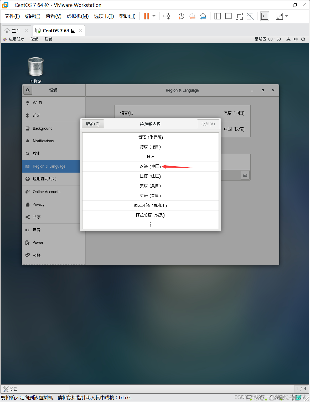Click the 取消(C) cancel button
310x402 pixels.
point(93,124)
